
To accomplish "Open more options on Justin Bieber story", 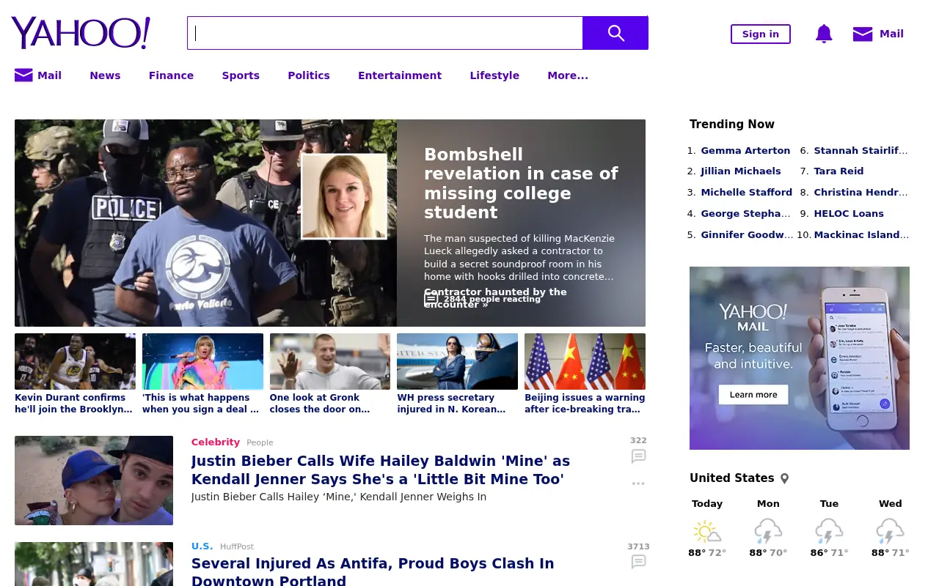I will tap(638, 483).
